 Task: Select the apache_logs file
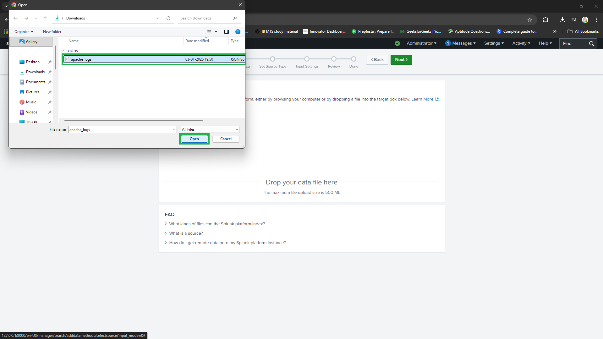pyautogui.click(x=154, y=59)
